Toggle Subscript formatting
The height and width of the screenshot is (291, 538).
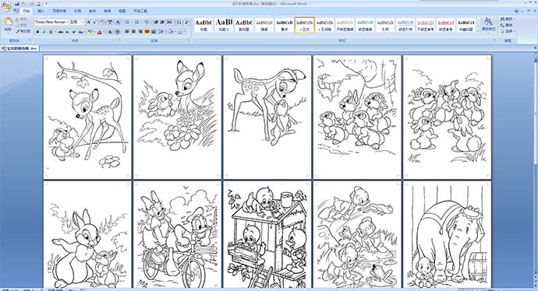tap(67, 32)
